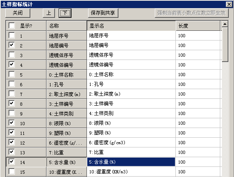Click the 关闭 button
The width and height of the screenshot is (234, 177).
pos(18,13)
